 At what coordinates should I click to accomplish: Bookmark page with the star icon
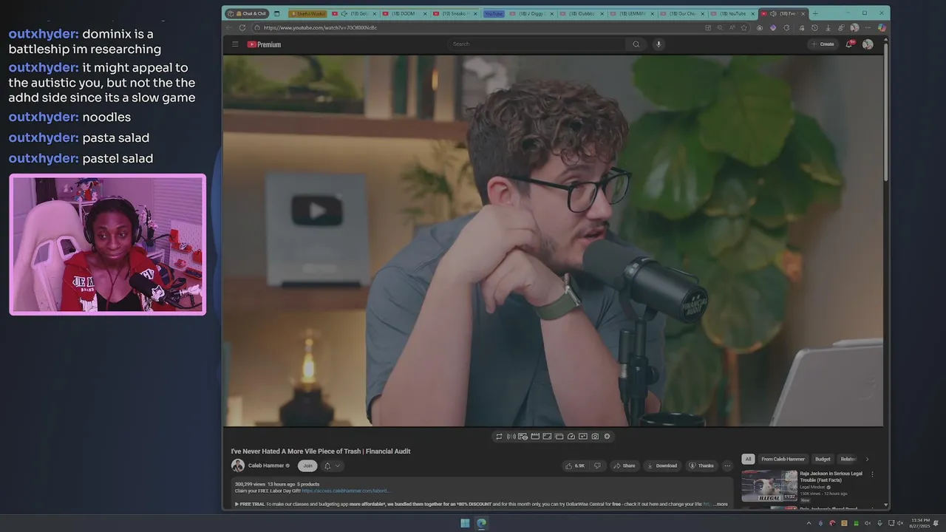pos(744,28)
